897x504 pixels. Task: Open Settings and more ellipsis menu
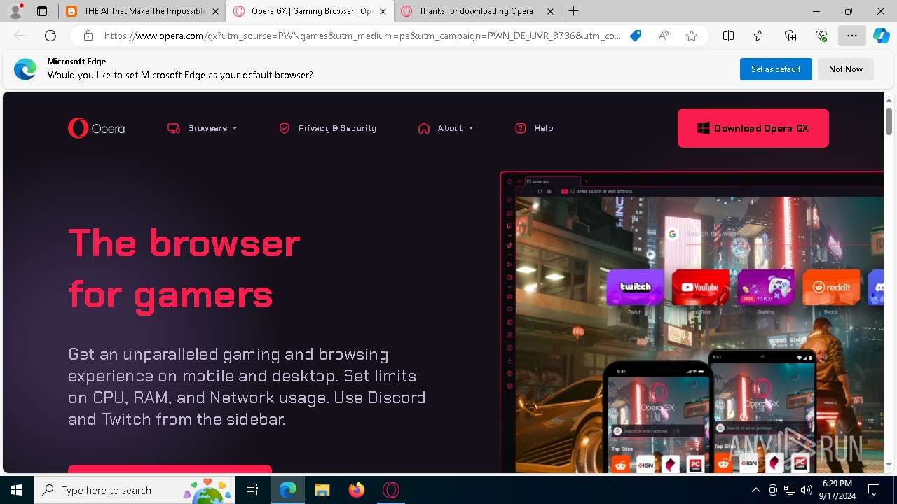tap(852, 36)
